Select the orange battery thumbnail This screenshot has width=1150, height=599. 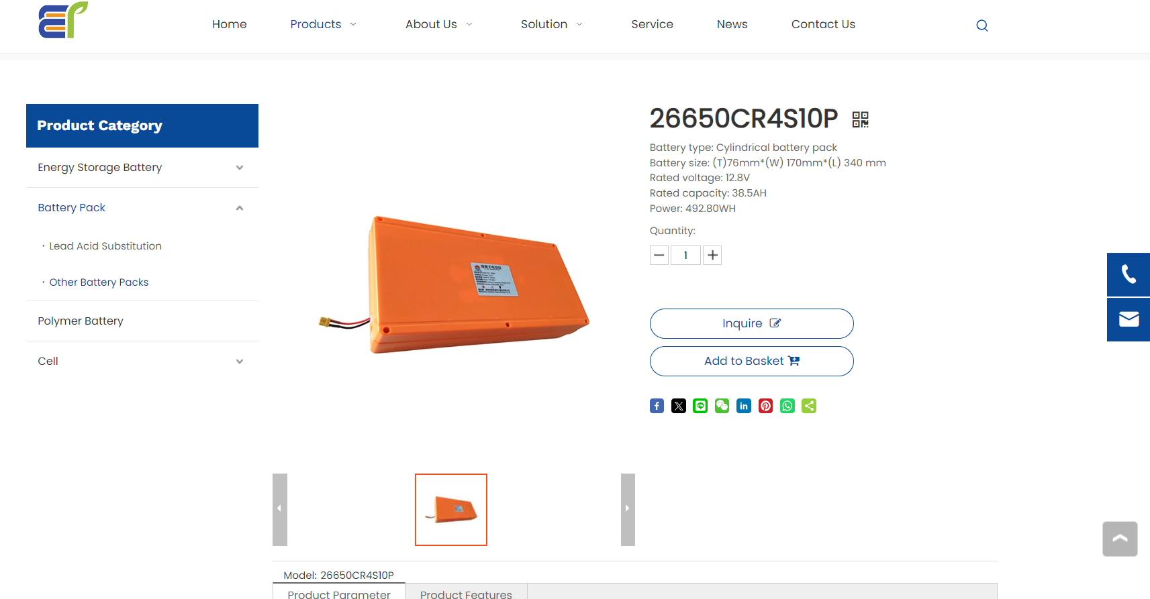(451, 510)
